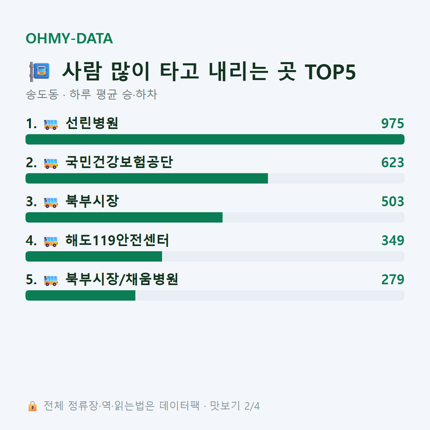Select the 선린병원 progress bar
The height and width of the screenshot is (430, 430).
[215, 139]
